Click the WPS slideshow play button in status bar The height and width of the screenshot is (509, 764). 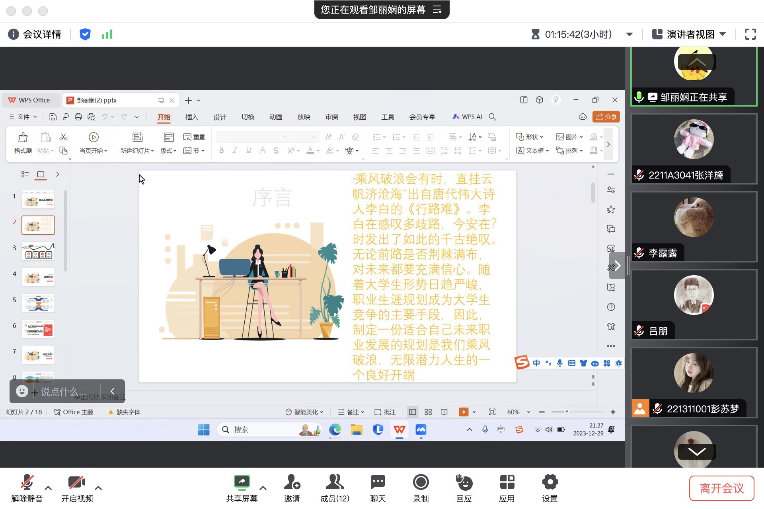[x=464, y=412]
